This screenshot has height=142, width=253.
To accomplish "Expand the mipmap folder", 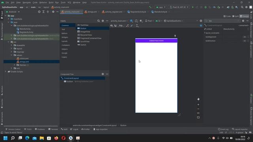I will coord(11,52).
